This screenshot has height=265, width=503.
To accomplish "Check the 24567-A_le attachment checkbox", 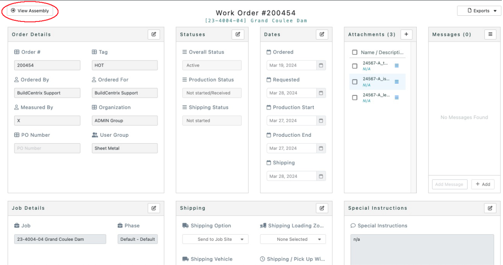I will coord(355,98).
